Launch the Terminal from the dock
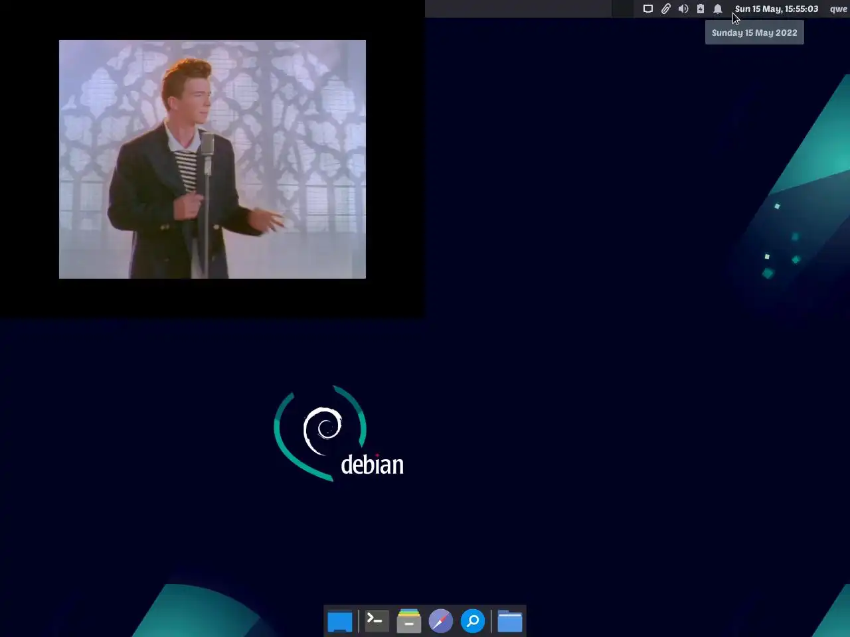Image resolution: width=850 pixels, height=637 pixels. coord(377,621)
